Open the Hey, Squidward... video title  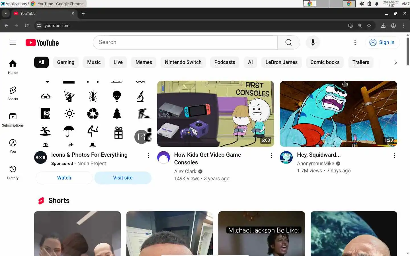tap(319, 155)
